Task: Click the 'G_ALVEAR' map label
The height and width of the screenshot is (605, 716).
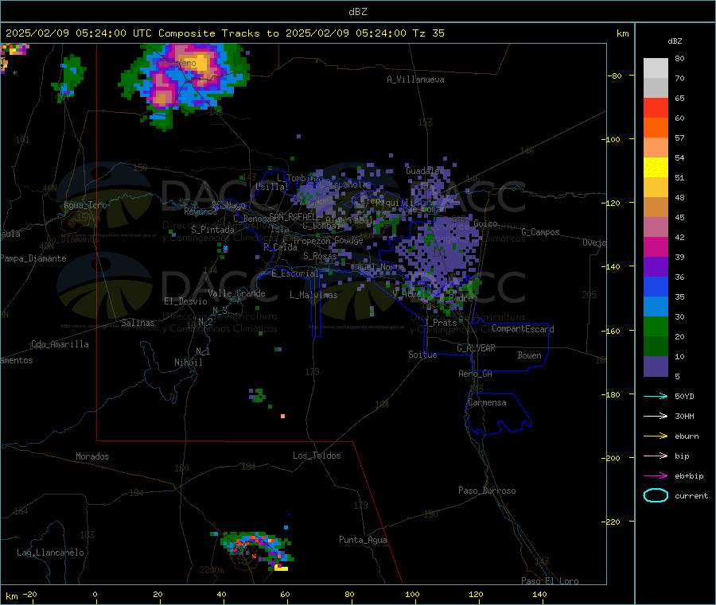Action: pyautogui.click(x=476, y=348)
